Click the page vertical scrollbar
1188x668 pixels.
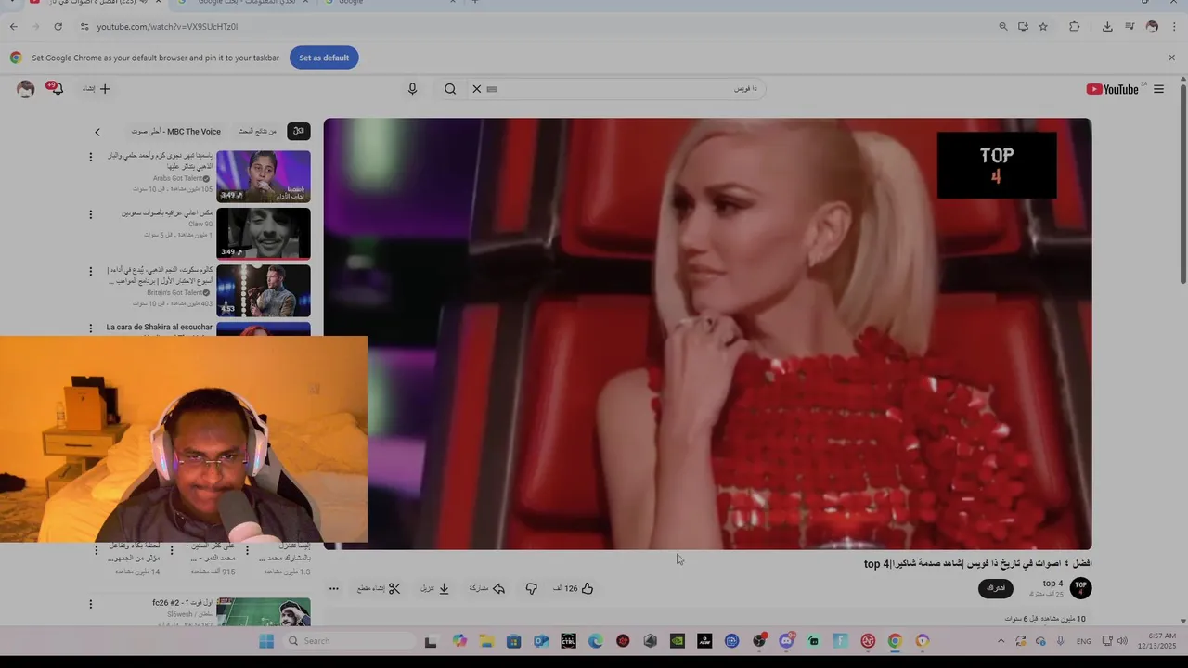pos(1182,186)
